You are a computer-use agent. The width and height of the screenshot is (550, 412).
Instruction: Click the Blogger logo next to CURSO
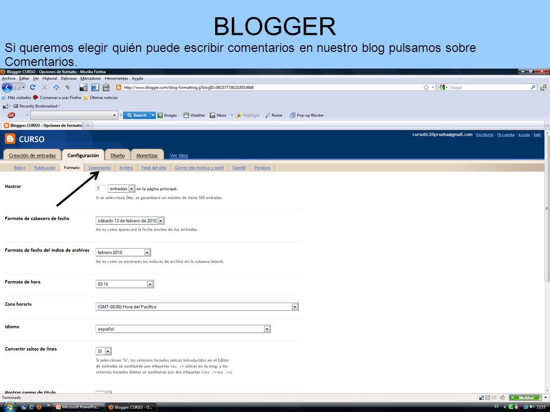coord(10,139)
